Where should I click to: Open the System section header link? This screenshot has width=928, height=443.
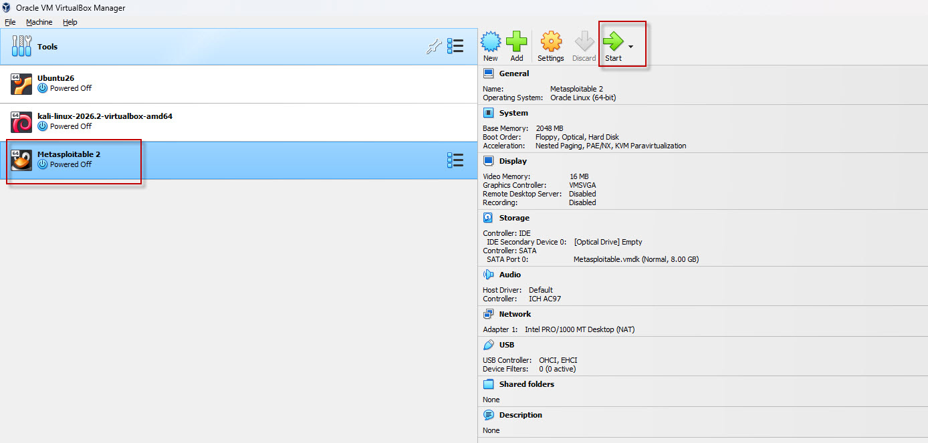[513, 113]
